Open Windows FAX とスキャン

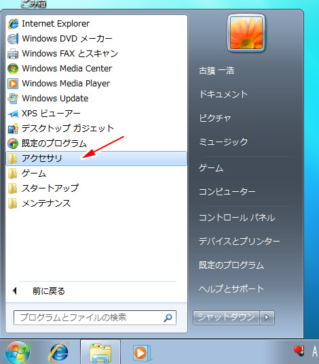pyautogui.click(x=96, y=54)
